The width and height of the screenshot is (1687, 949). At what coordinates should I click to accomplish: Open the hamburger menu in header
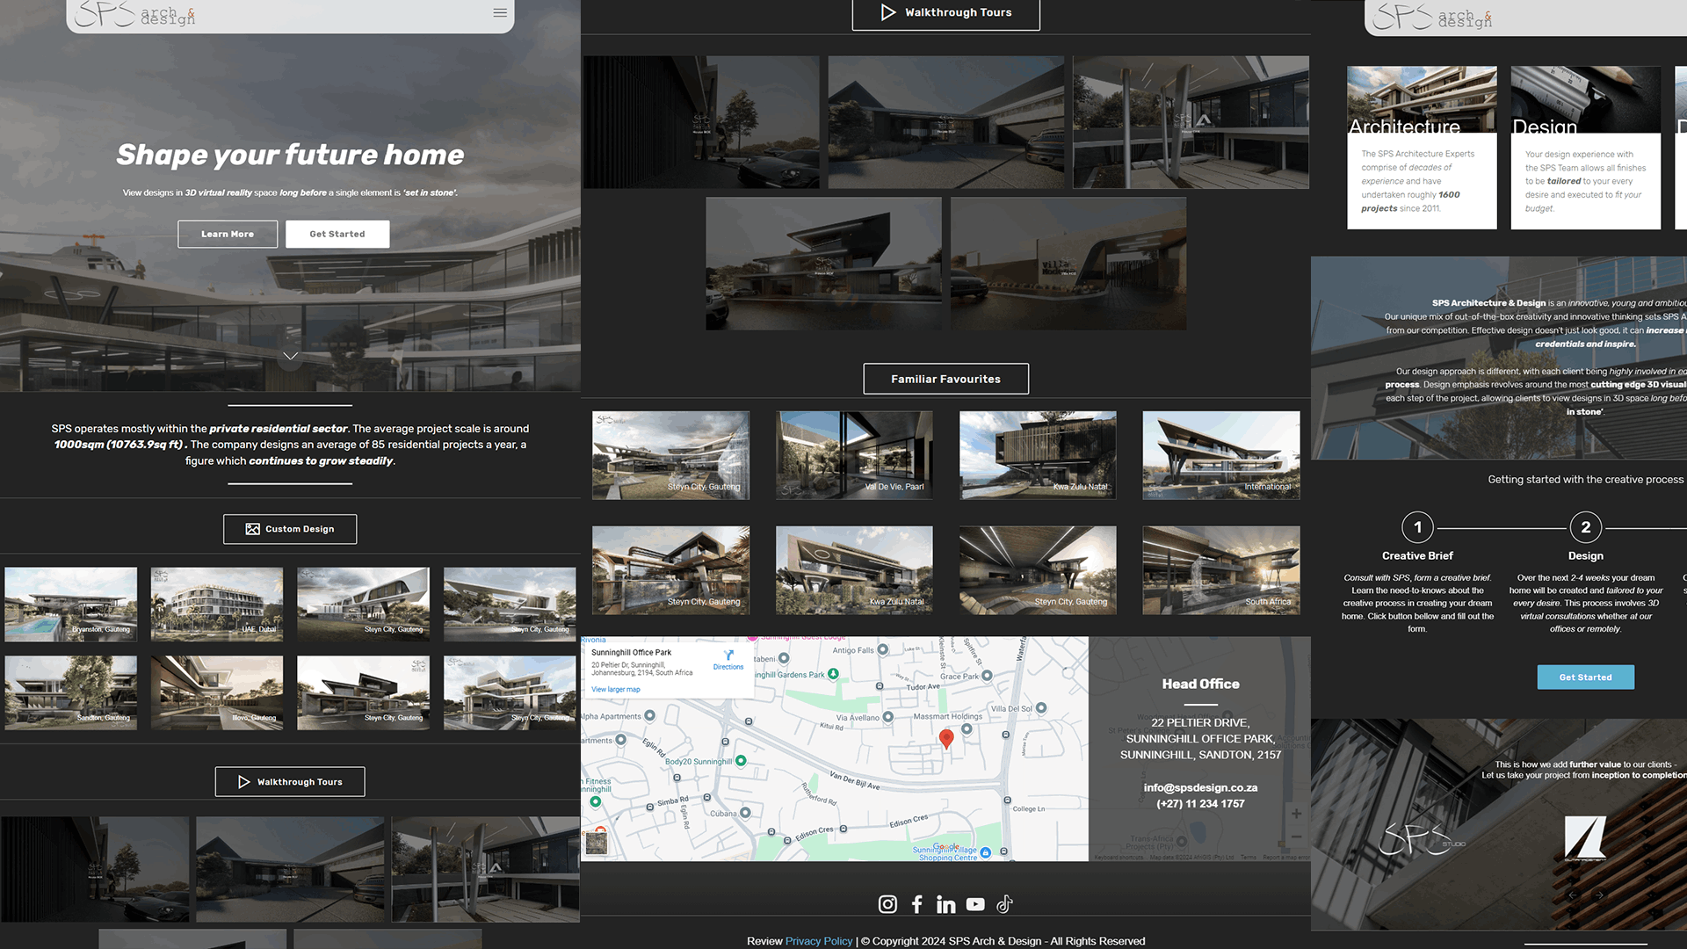coord(500,12)
